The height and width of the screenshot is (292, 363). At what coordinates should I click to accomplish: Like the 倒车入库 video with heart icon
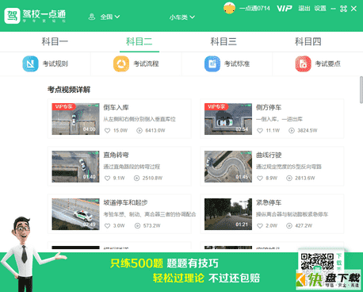[107, 130]
